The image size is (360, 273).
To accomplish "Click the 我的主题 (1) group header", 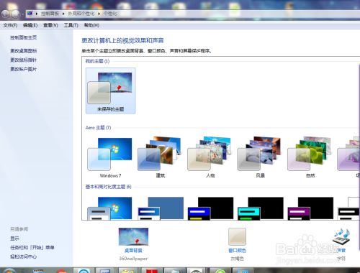I will pyautogui.click(x=97, y=61).
